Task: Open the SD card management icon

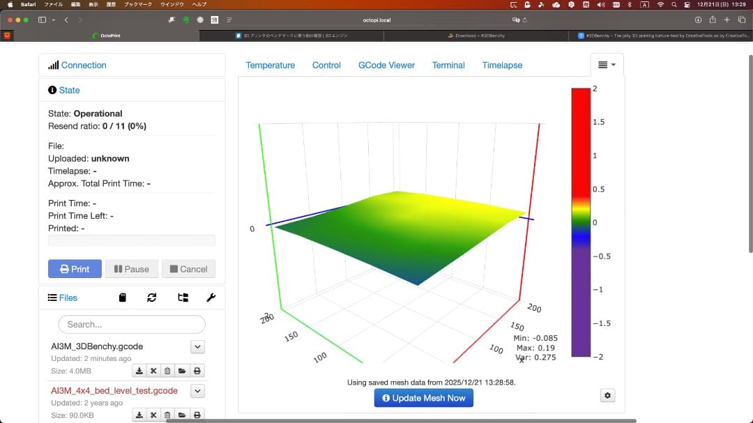Action: click(123, 298)
